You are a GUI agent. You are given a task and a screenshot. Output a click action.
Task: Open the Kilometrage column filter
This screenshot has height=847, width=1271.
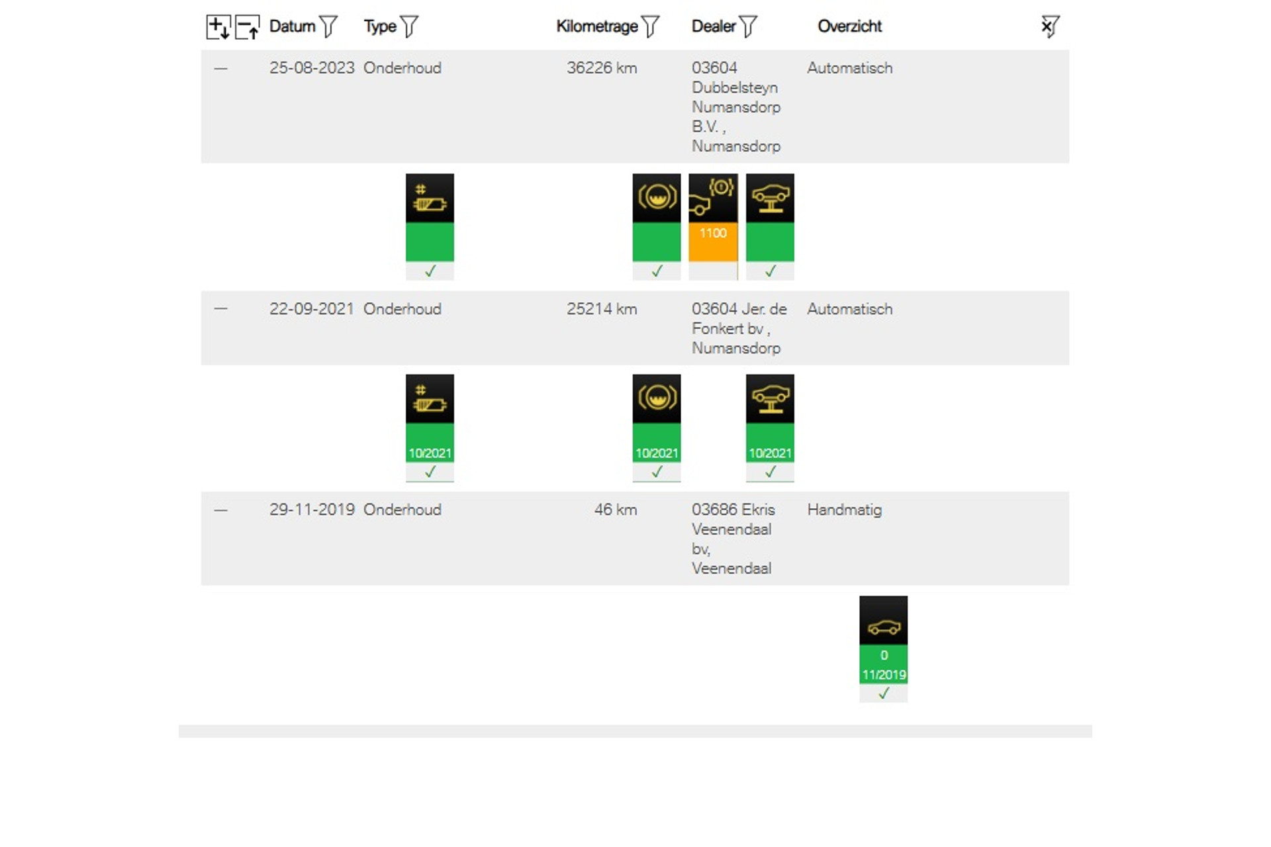tap(651, 26)
